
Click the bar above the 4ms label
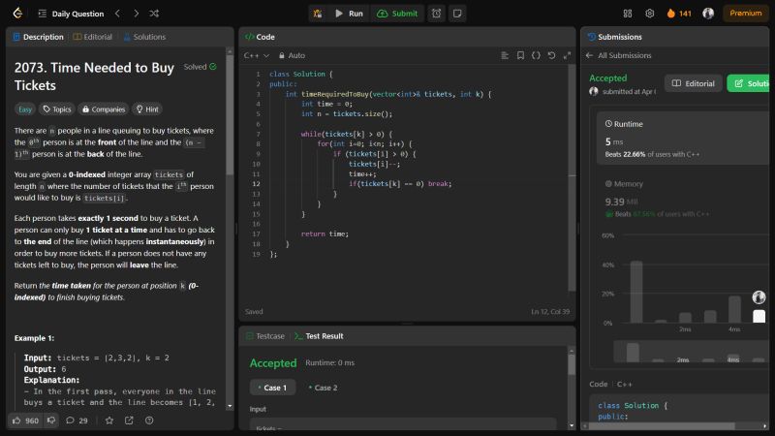(734, 309)
